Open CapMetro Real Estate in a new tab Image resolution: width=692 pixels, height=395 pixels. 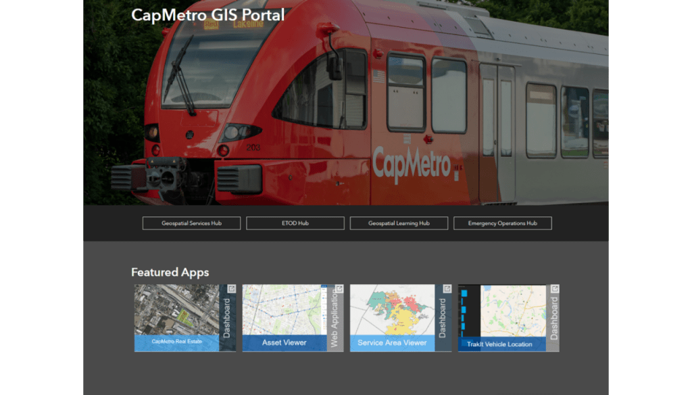[230, 287]
